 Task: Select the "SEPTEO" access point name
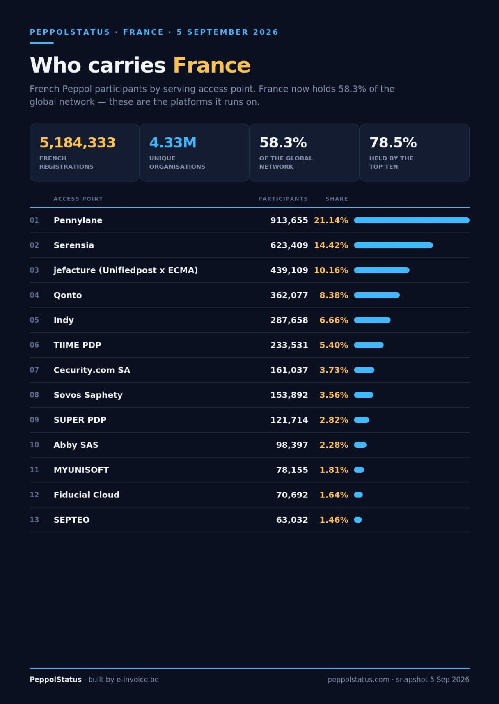pos(71,520)
